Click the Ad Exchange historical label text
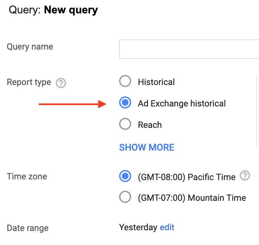 tap(182, 103)
